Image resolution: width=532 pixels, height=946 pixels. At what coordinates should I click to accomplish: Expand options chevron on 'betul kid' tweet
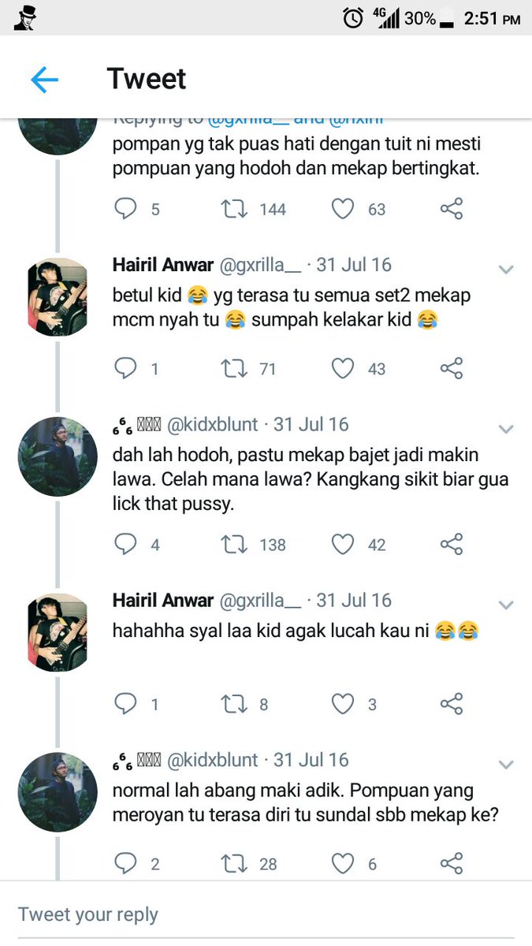(x=506, y=270)
